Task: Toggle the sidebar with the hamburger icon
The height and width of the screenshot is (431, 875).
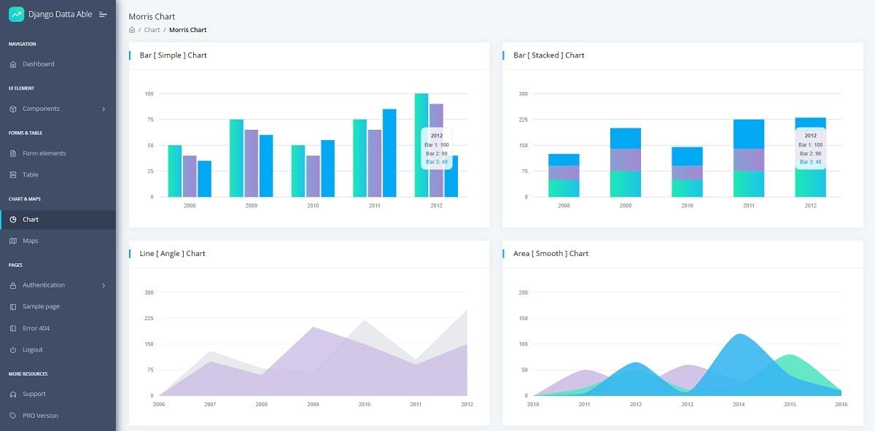Action: tap(103, 13)
